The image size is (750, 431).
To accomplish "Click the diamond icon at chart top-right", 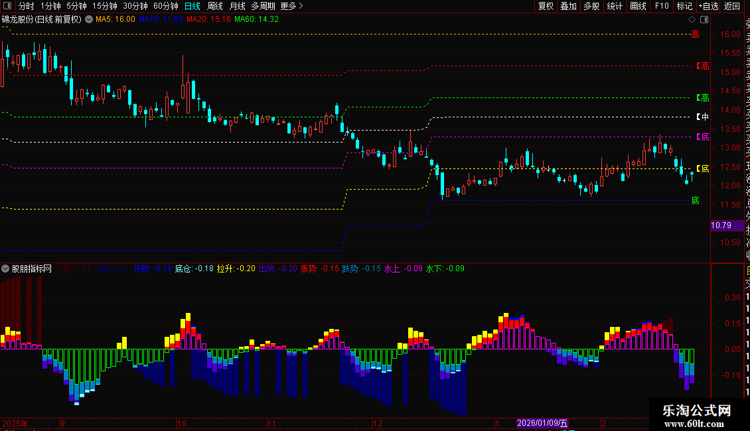I will pyautogui.click(x=692, y=20).
